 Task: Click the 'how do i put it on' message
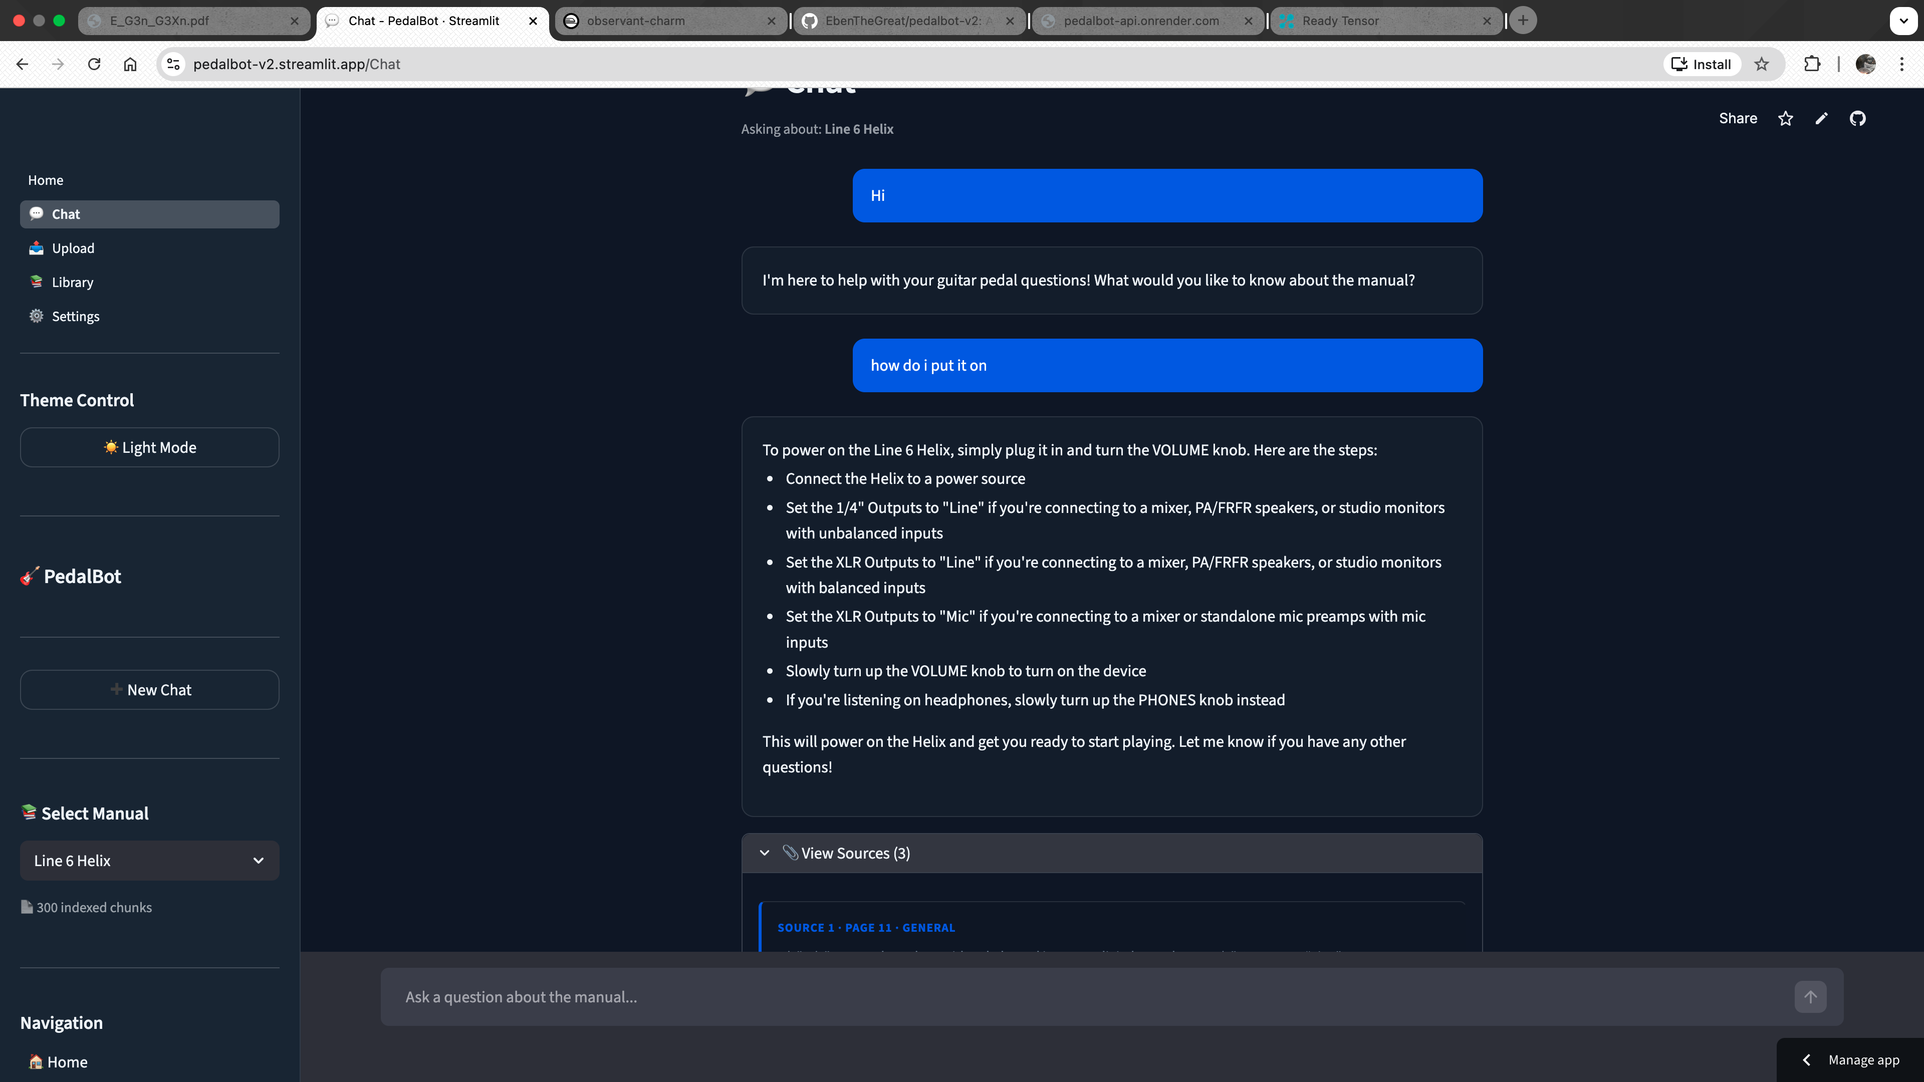pyautogui.click(x=1167, y=365)
